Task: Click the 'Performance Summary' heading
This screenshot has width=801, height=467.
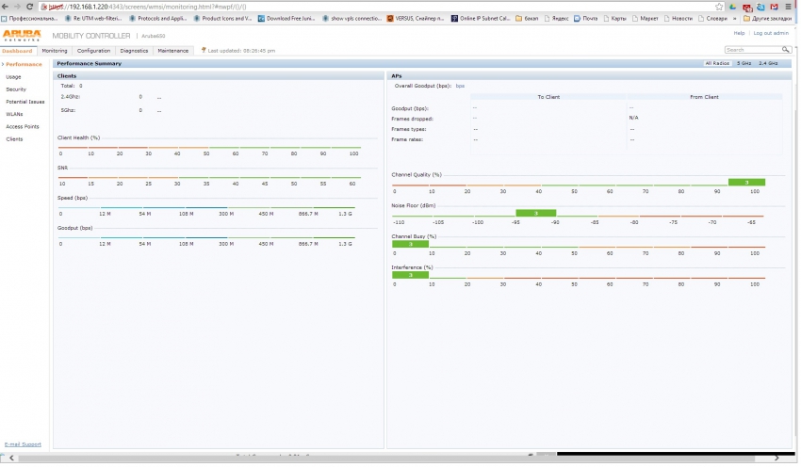Action: pyautogui.click(x=90, y=64)
